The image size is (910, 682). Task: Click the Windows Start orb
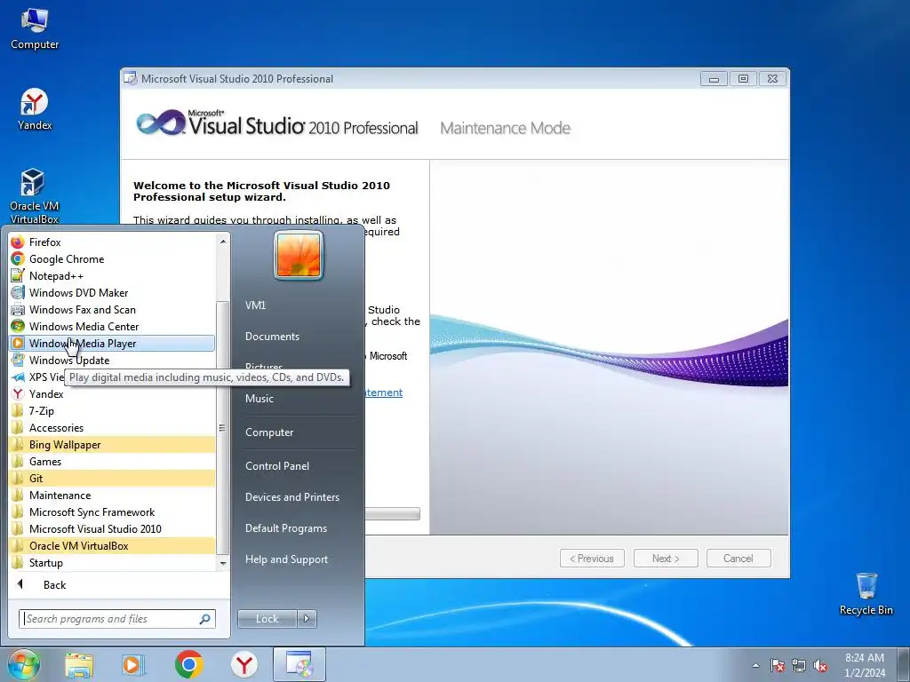(x=24, y=664)
